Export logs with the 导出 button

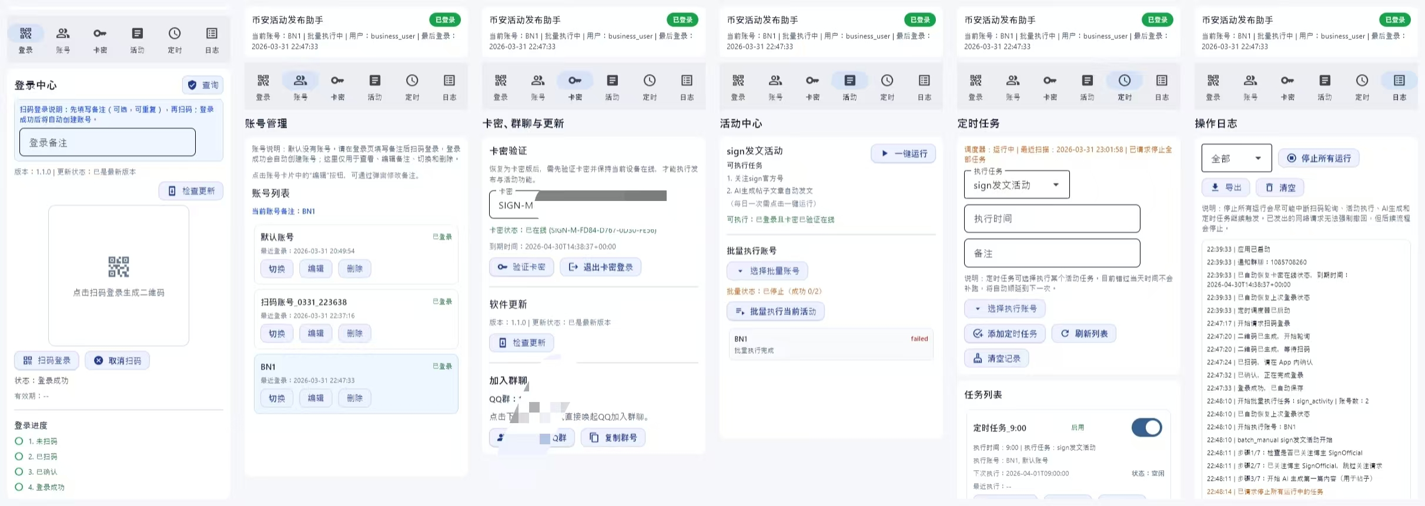[1226, 187]
